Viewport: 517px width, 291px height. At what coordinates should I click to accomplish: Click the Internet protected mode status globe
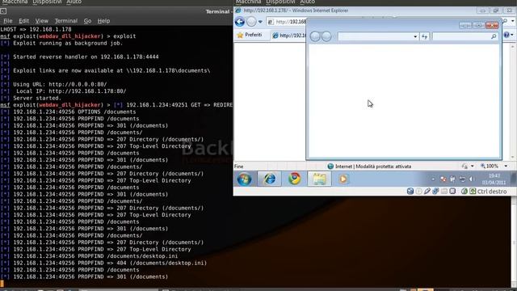point(330,167)
